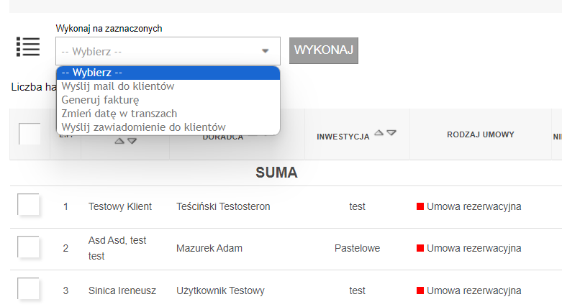Click the 'Sinica Ireneusz' cell

[x=122, y=290]
